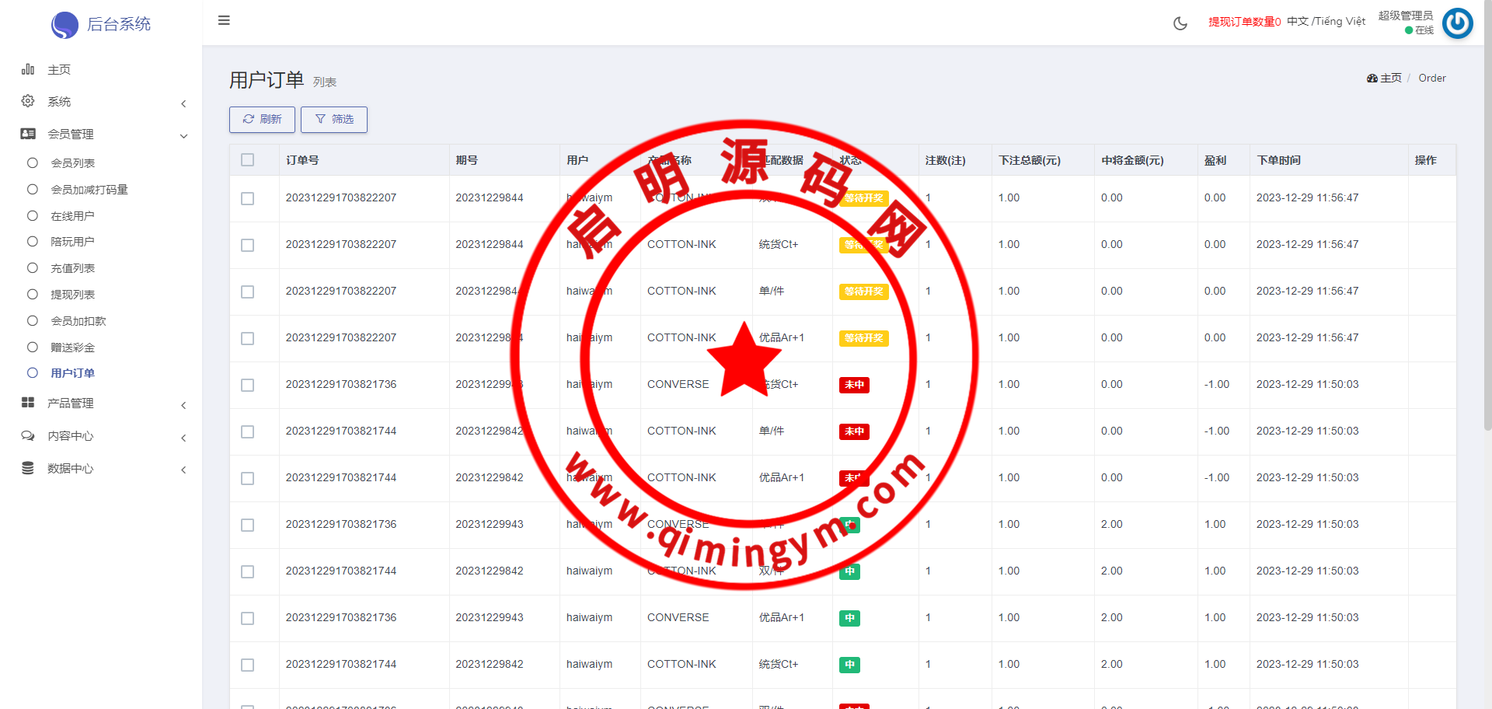Click the 筛选 filter button
This screenshot has width=1492, height=709.
pos(334,120)
